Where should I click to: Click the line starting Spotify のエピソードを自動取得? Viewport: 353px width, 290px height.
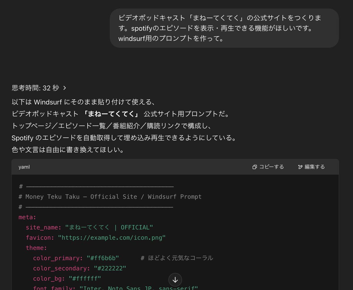pos(124,138)
